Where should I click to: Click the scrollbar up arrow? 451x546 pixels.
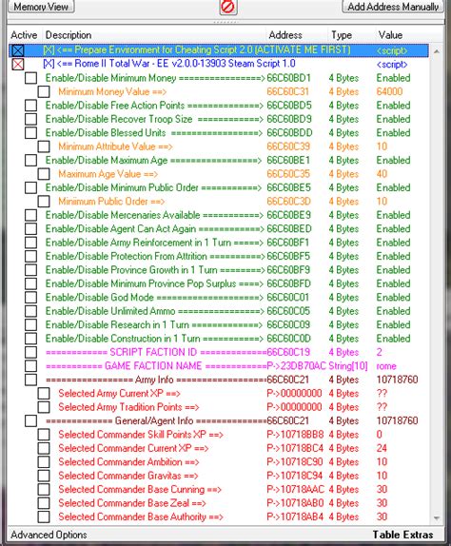[x=437, y=51]
